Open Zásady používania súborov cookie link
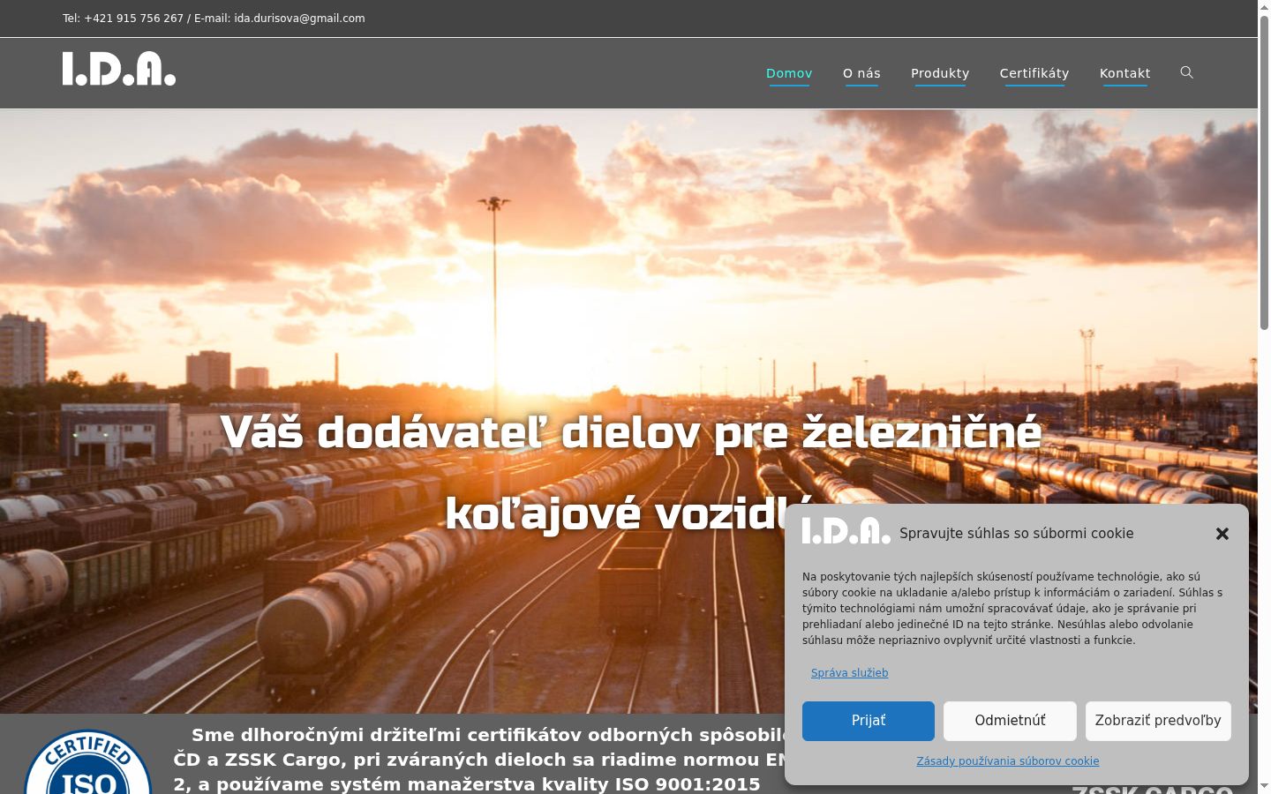 (x=1008, y=760)
